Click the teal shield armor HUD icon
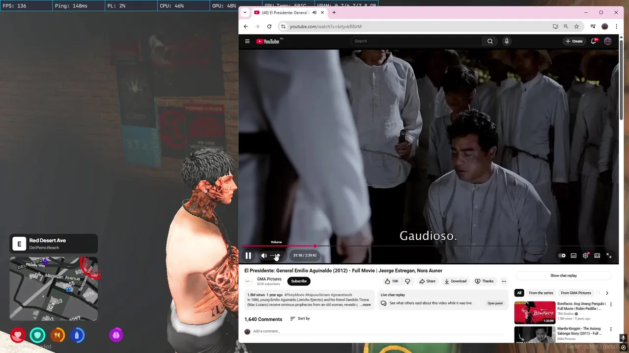 coord(37,335)
